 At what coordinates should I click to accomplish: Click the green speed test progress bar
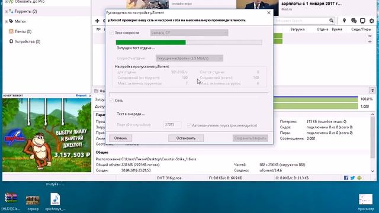click(x=189, y=43)
